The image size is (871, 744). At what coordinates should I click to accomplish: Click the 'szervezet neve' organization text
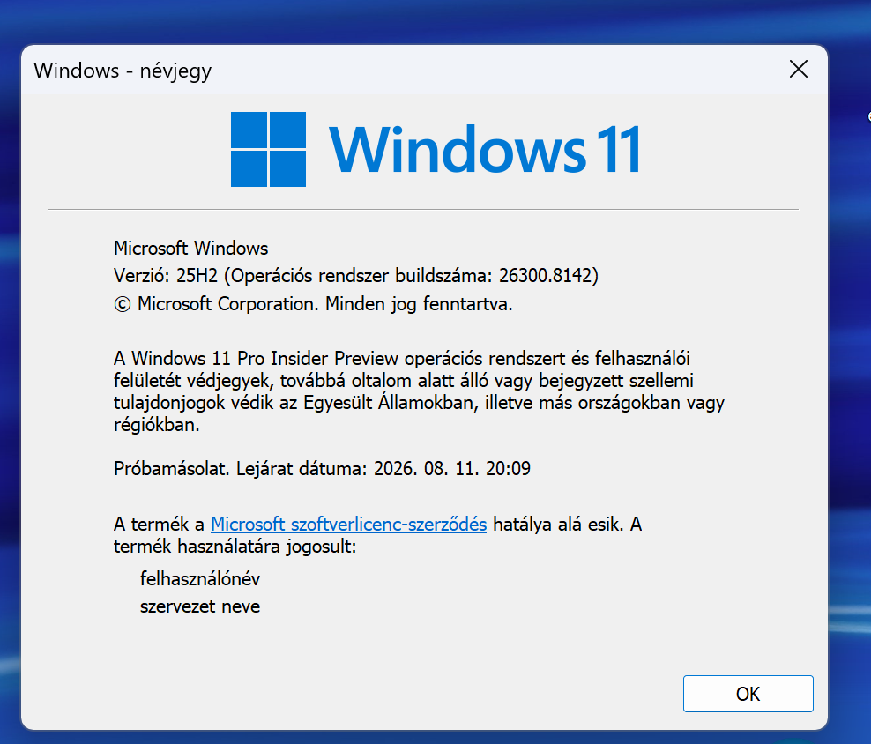coord(200,606)
